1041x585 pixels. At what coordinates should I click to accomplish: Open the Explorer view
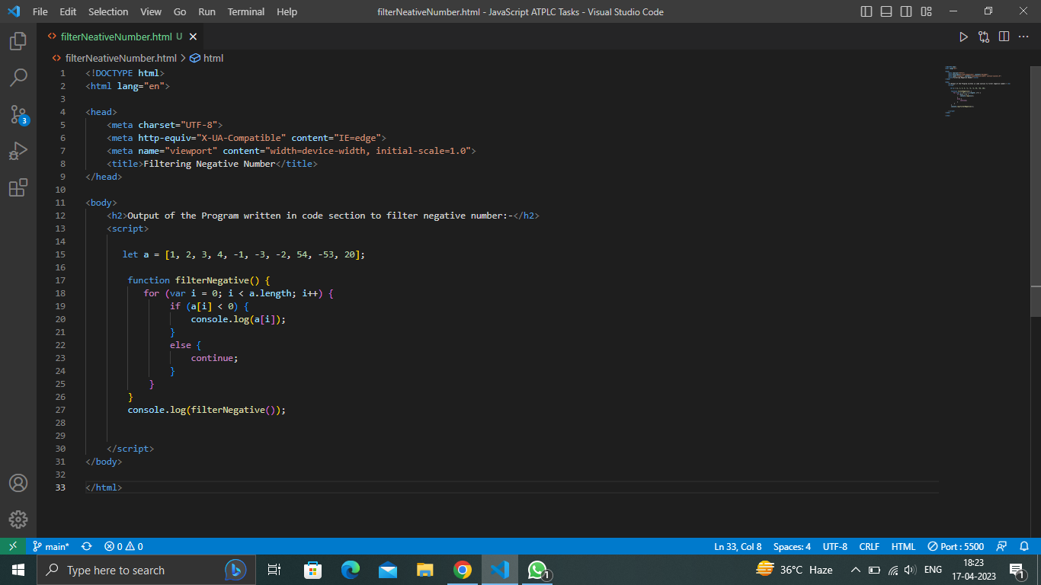(x=18, y=42)
